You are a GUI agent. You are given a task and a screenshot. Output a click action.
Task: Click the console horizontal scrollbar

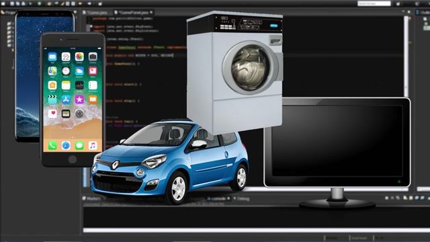[257, 230]
